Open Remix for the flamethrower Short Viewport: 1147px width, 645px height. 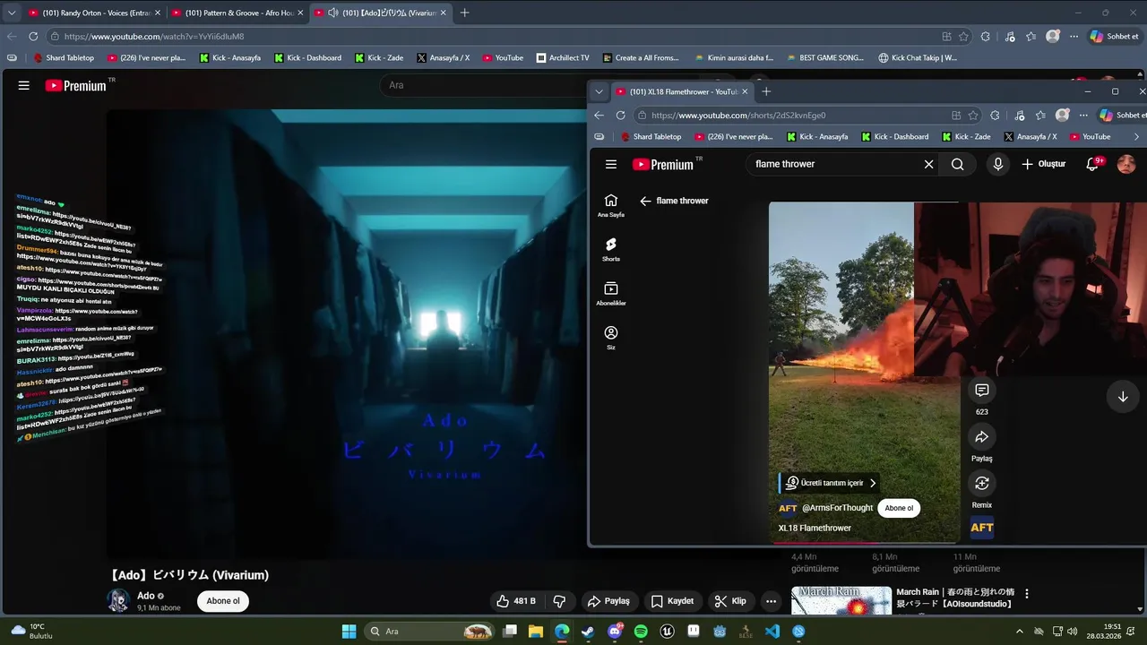click(981, 483)
